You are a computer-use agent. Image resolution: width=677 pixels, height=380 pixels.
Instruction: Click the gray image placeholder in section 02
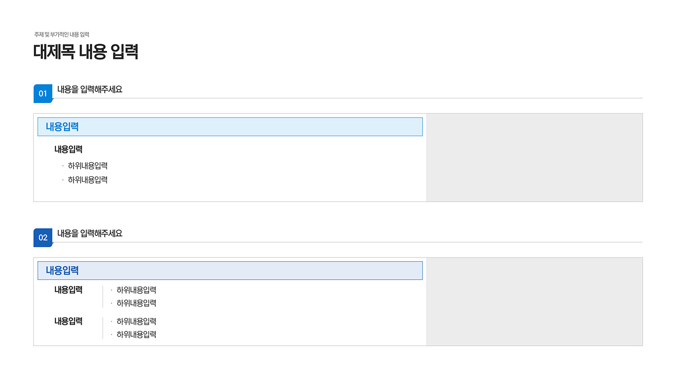point(534,302)
